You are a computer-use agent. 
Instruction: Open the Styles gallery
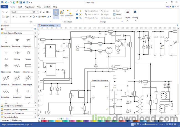pyautogui.click(x=128, y=15)
